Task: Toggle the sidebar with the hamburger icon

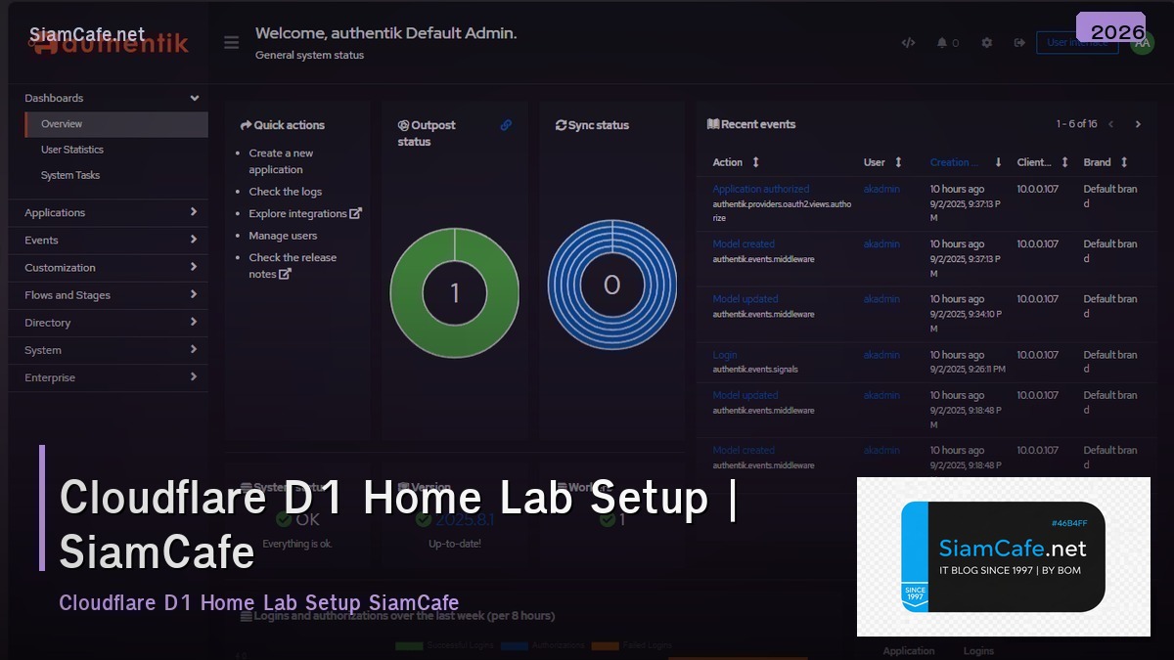Action: click(x=231, y=42)
